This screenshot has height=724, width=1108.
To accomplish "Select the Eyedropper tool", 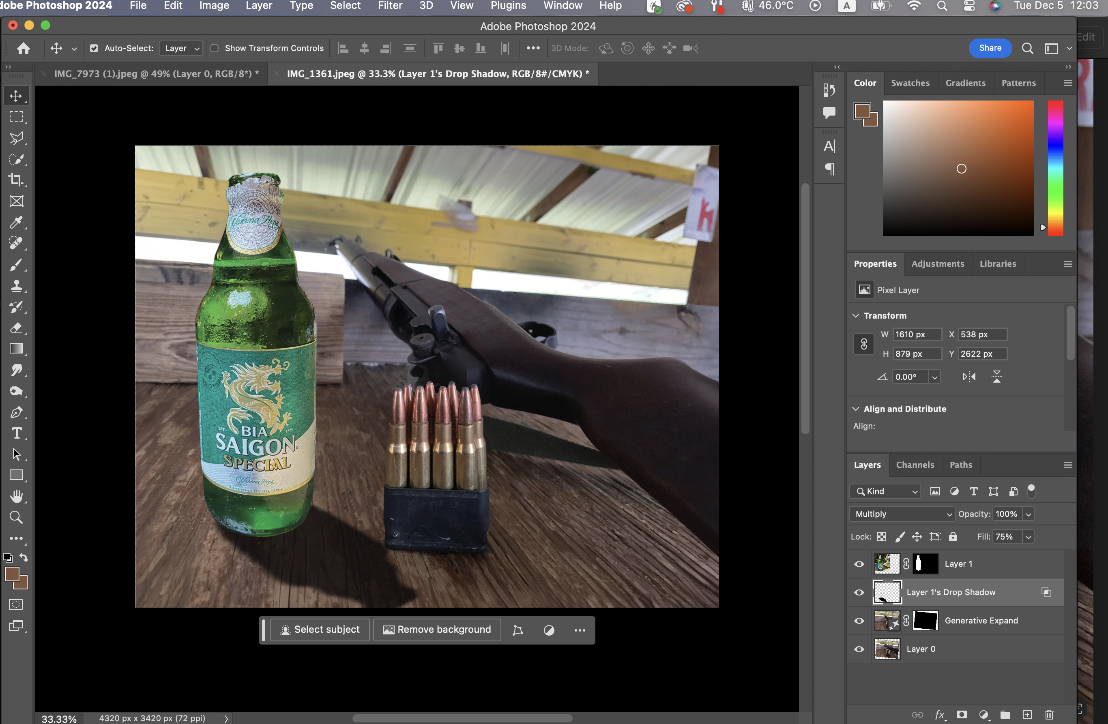I will pos(16,223).
